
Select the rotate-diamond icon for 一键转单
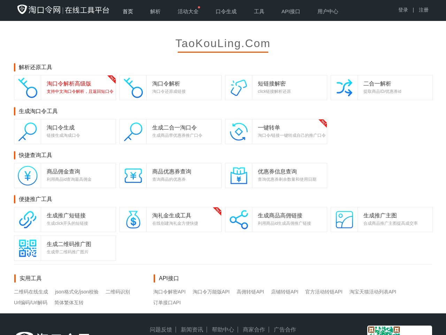tap(239, 132)
